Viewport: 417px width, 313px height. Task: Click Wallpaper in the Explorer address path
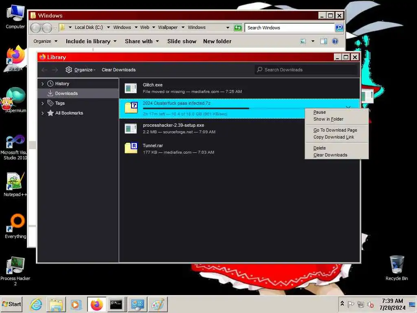(x=168, y=27)
